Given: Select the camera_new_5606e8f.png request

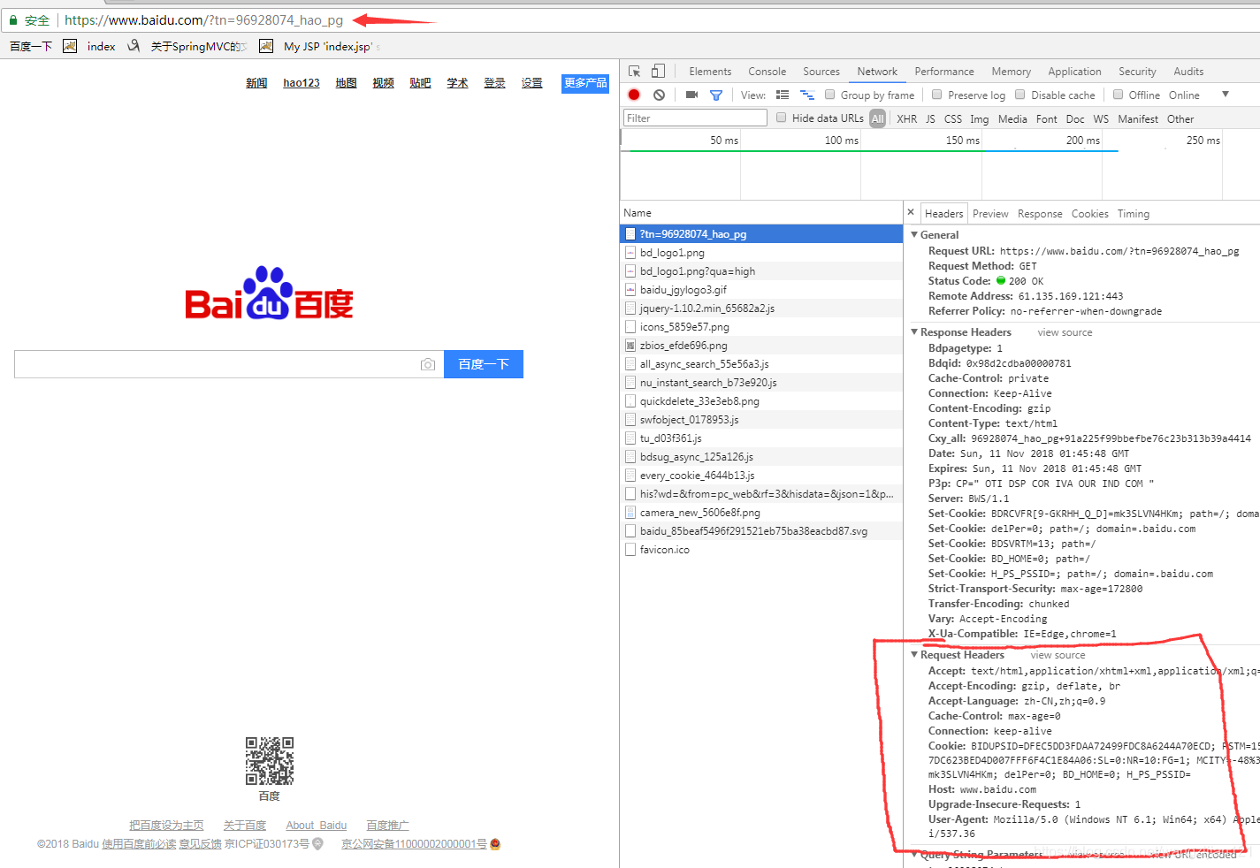Looking at the screenshot, I should [761, 513].
